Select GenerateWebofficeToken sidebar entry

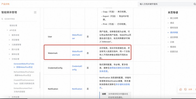click(24, 66)
